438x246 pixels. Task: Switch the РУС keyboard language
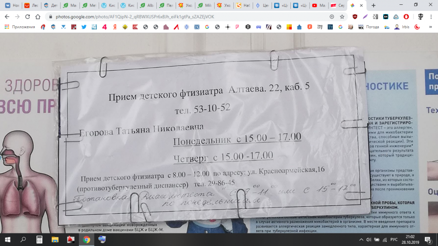click(x=394, y=239)
